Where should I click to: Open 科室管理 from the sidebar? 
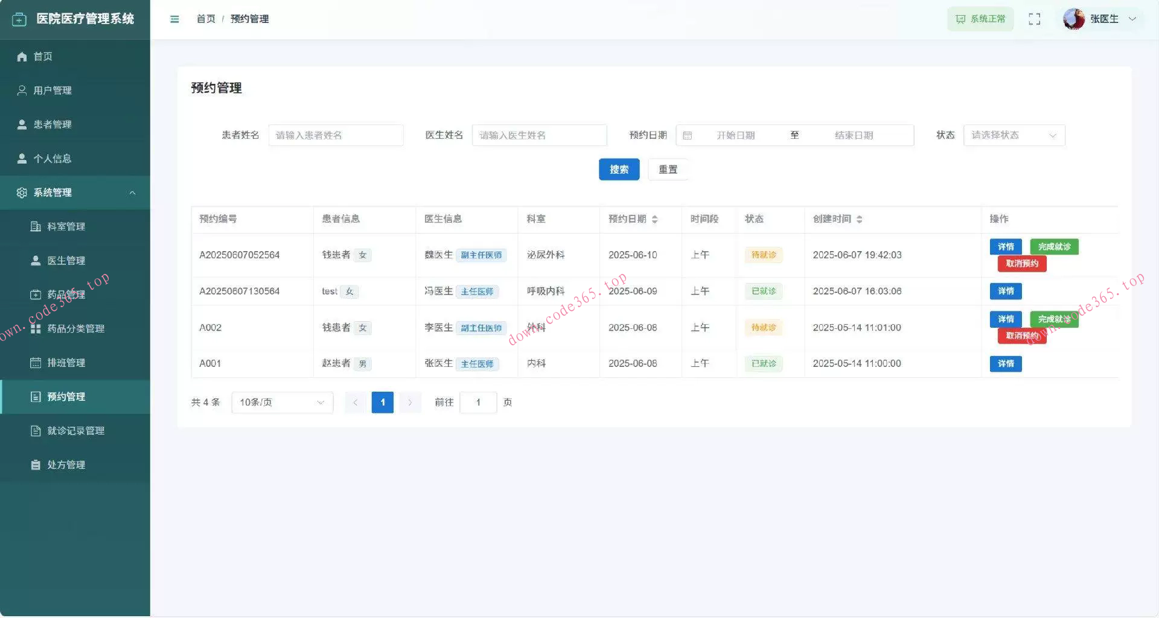pos(67,226)
